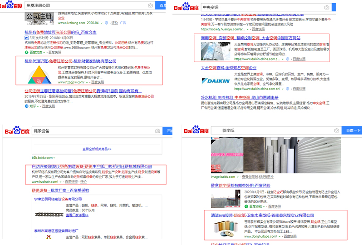Image resolution: width=363 pixels, height=245 pixels.
Task: Open 杭州有免费地址可注册公司的吗_百度文库 result
Action: click(x=60, y=32)
